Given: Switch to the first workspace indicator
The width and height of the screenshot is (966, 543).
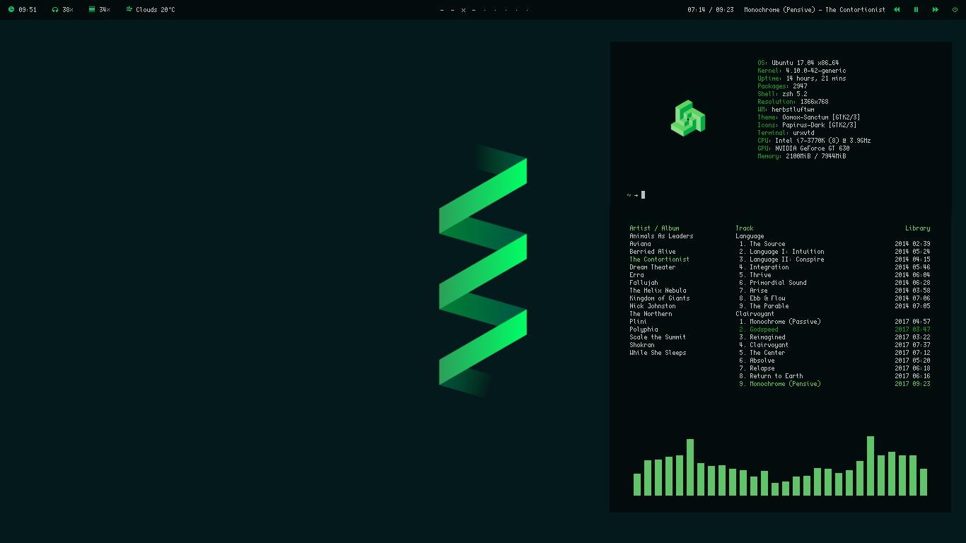Looking at the screenshot, I should point(442,10).
